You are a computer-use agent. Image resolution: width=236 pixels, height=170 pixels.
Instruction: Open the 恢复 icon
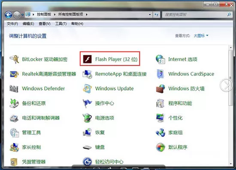(87, 133)
